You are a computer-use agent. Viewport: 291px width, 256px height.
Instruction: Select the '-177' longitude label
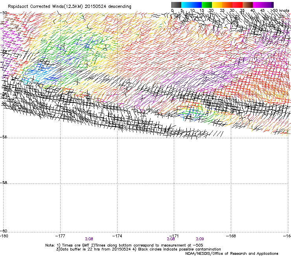click(60, 236)
